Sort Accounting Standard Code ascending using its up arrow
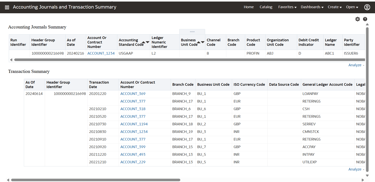Screen dimensions: 375x182 coord(143,42)
